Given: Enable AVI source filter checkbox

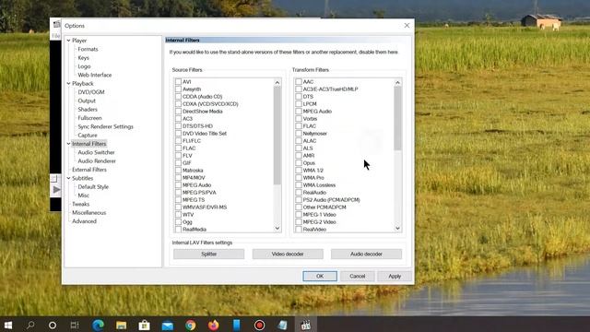Looking at the screenshot, I should (178, 82).
